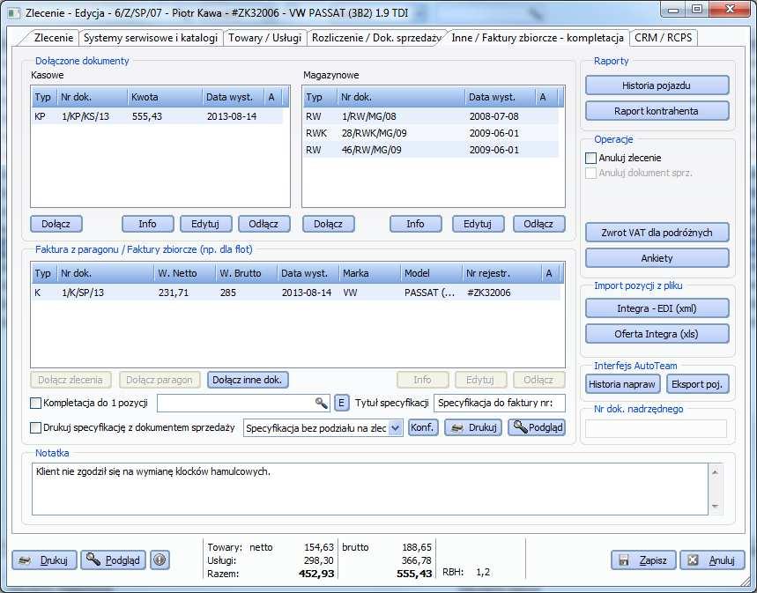Screen dimensions: 757x593
Task: Click Edytuj under the Magazynowe documents list
Action: click(x=478, y=224)
